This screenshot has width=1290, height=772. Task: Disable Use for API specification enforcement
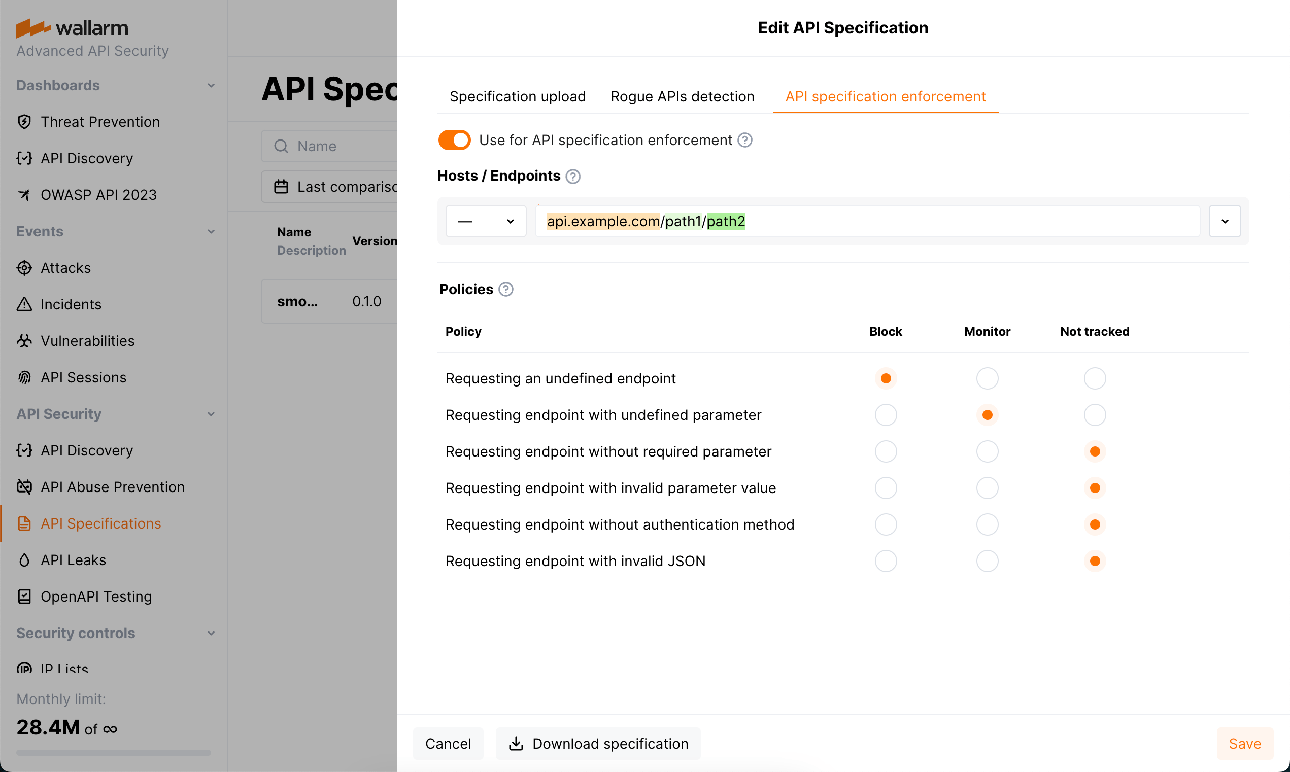coord(454,139)
